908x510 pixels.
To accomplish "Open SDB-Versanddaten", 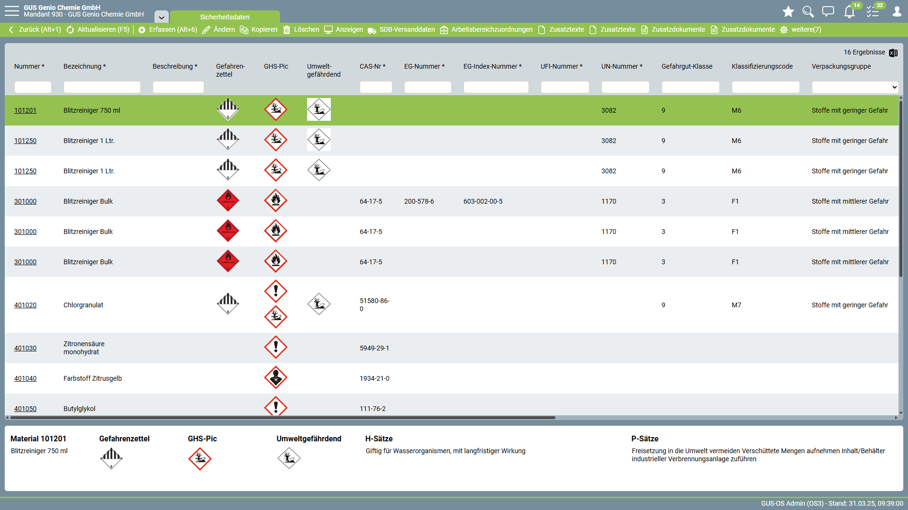I will click(401, 29).
